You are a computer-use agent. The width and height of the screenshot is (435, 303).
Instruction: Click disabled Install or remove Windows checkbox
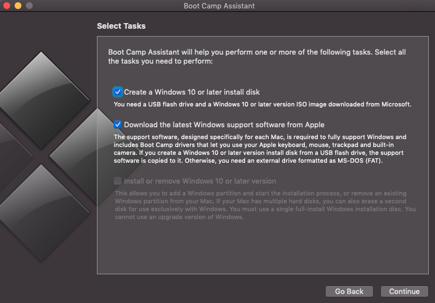tap(118, 181)
